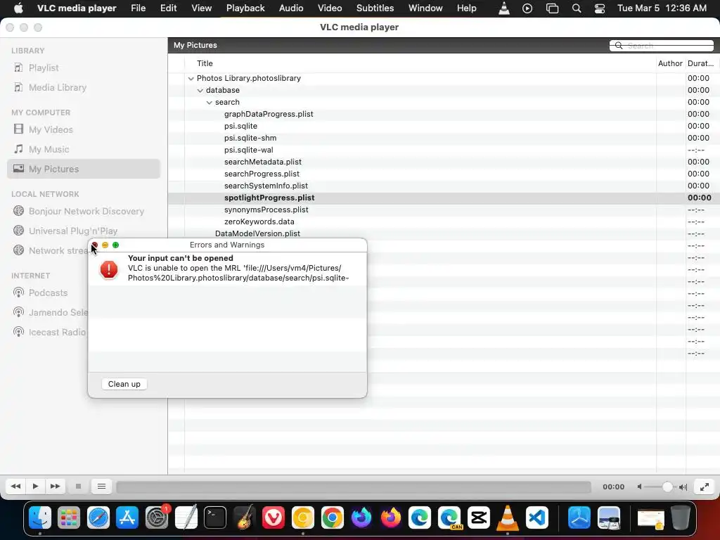
Task: Open Bonjour Network Discovery
Action: coord(86,211)
